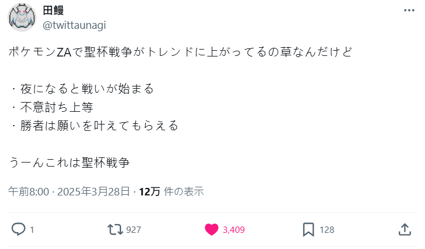
Task: Click the 927 repost count
Action: pos(133,229)
